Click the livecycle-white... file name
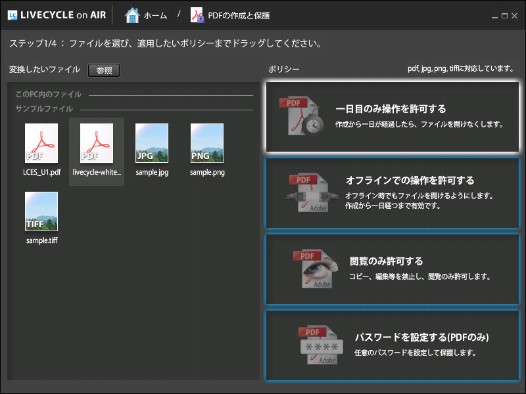This screenshot has height=394, width=526. tap(97, 172)
